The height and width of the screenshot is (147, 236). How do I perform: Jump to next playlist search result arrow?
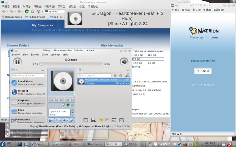click(x=115, y=75)
